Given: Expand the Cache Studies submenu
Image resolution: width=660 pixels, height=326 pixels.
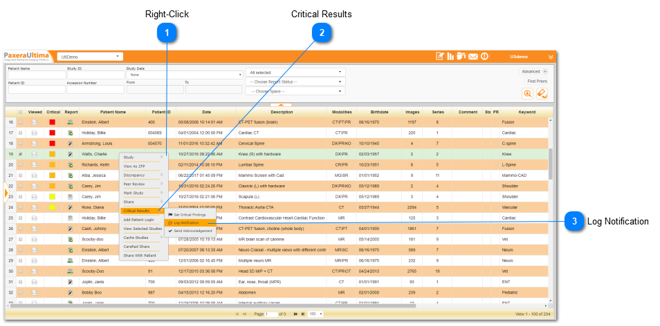Looking at the screenshot, I should click(x=143, y=238).
